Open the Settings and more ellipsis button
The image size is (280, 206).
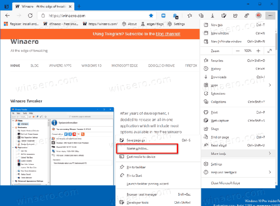click(271, 15)
